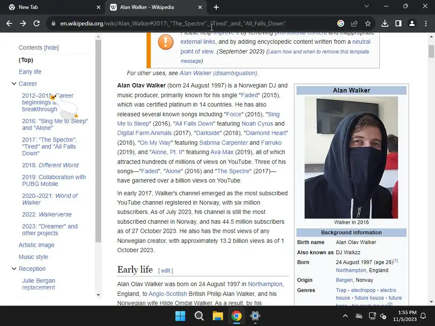
Task: Click the main page scrollbar thumb
Action: (431, 51)
